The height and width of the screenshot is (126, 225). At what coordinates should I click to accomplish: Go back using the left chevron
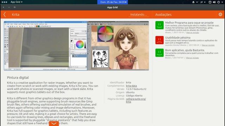[5, 14]
